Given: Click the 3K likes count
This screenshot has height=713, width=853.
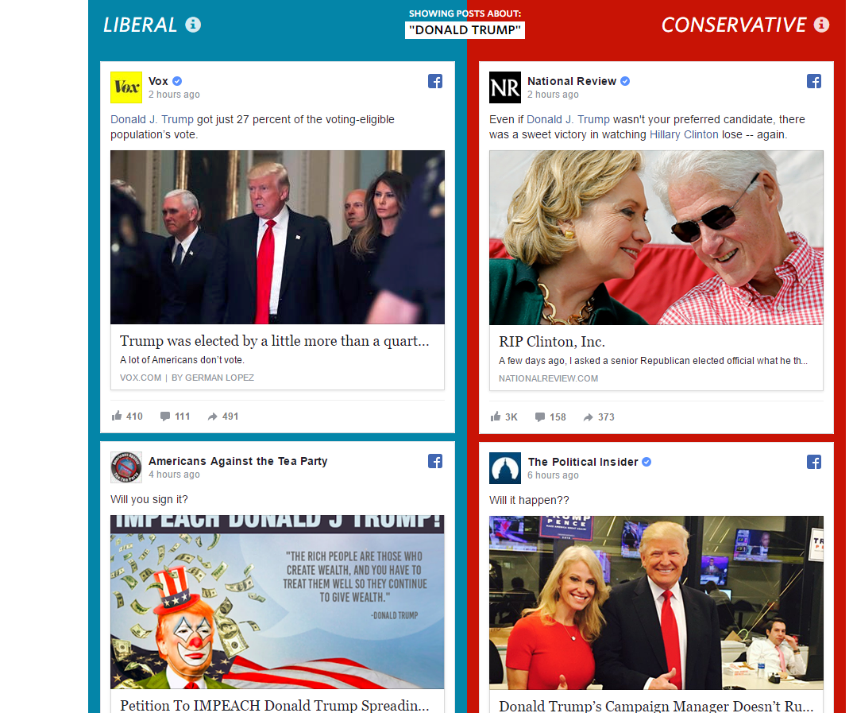Looking at the screenshot, I should (x=511, y=417).
